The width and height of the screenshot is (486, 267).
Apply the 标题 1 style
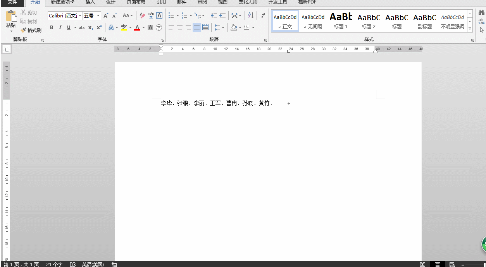pos(341,21)
